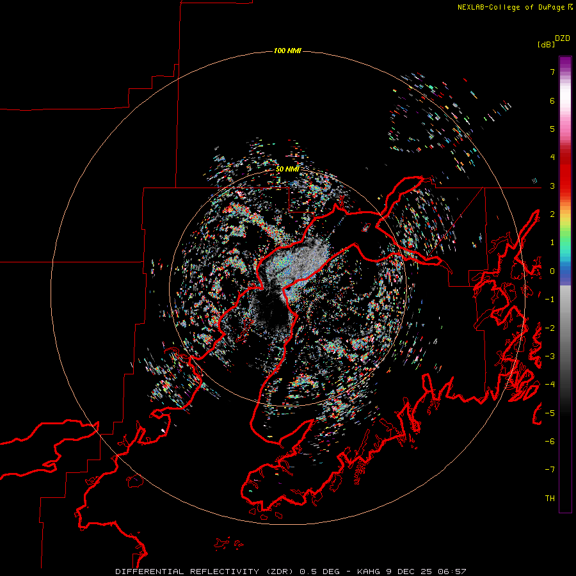Click the 6 value on color scale
Screen dimensions: 576x576
(552, 100)
